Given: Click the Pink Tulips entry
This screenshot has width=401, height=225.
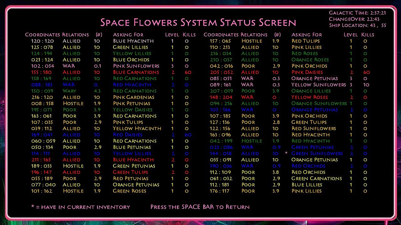Looking at the screenshot, I should tap(128, 122).
